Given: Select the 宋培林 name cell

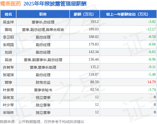Looking at the screenshot, I should [8, 113].
